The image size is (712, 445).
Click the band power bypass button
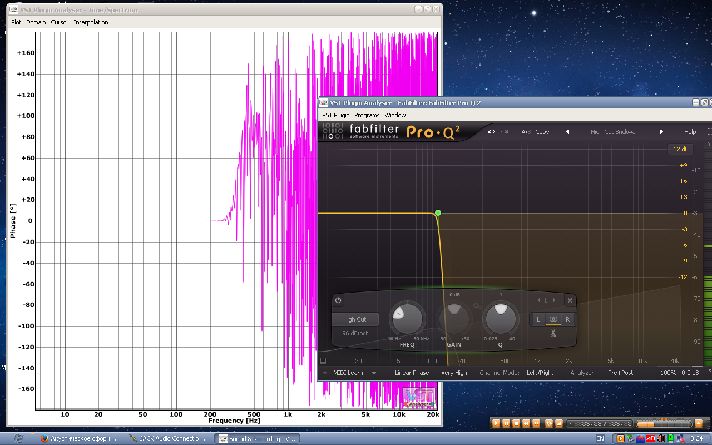(x=338, y=300)
